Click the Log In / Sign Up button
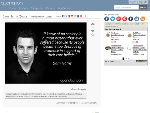Viewport: 150px width, 113px height. (x=138, y=2)
